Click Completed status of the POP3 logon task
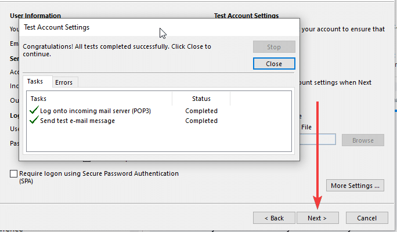Screen dimensions: 397x232 [x=201, y=111]
